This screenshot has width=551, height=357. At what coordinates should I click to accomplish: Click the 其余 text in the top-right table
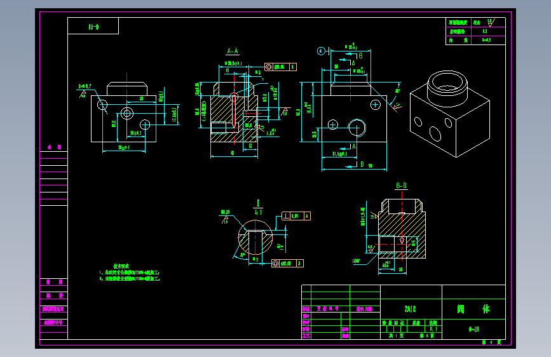point(477,22)
